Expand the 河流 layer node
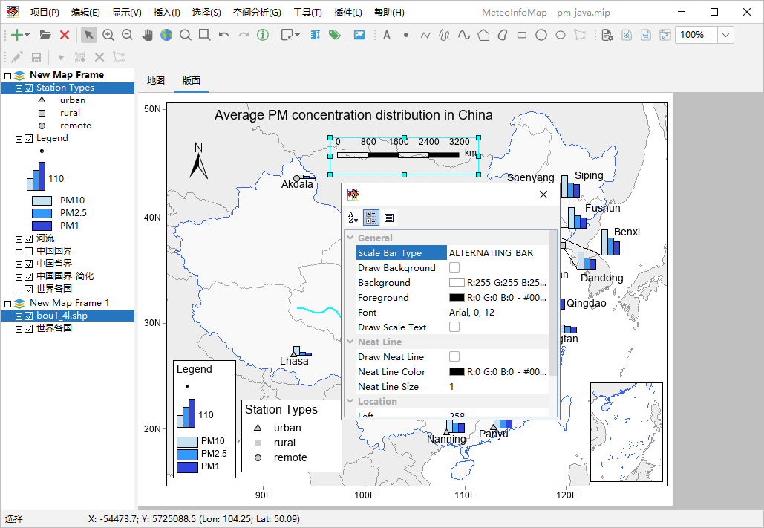 pos(19,238)
